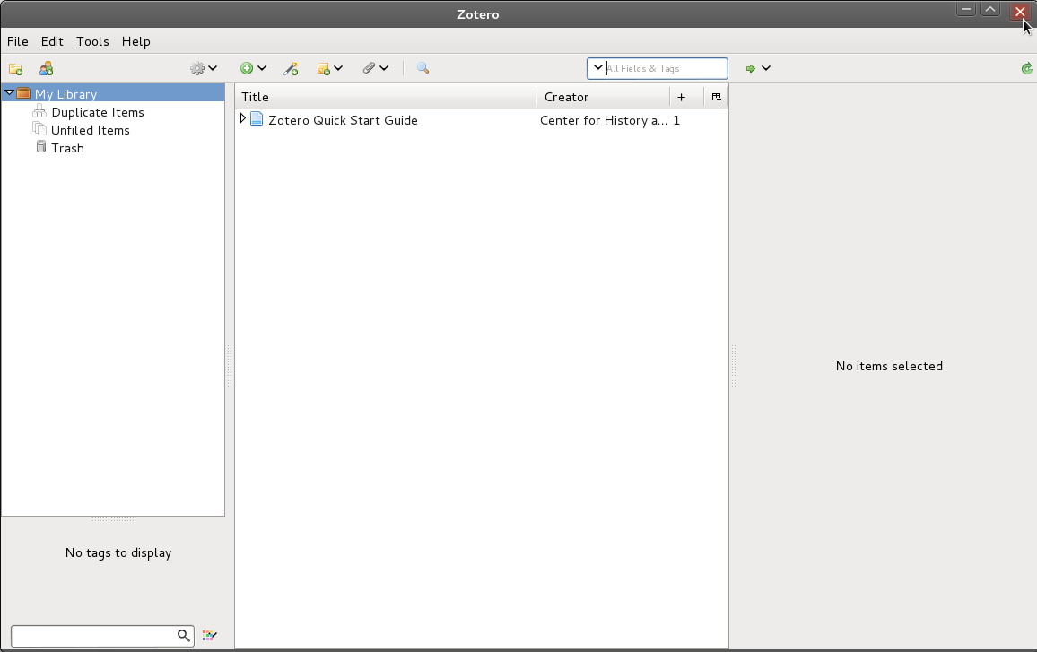Open the Trash
The image size is (1037, 652).
65,148
